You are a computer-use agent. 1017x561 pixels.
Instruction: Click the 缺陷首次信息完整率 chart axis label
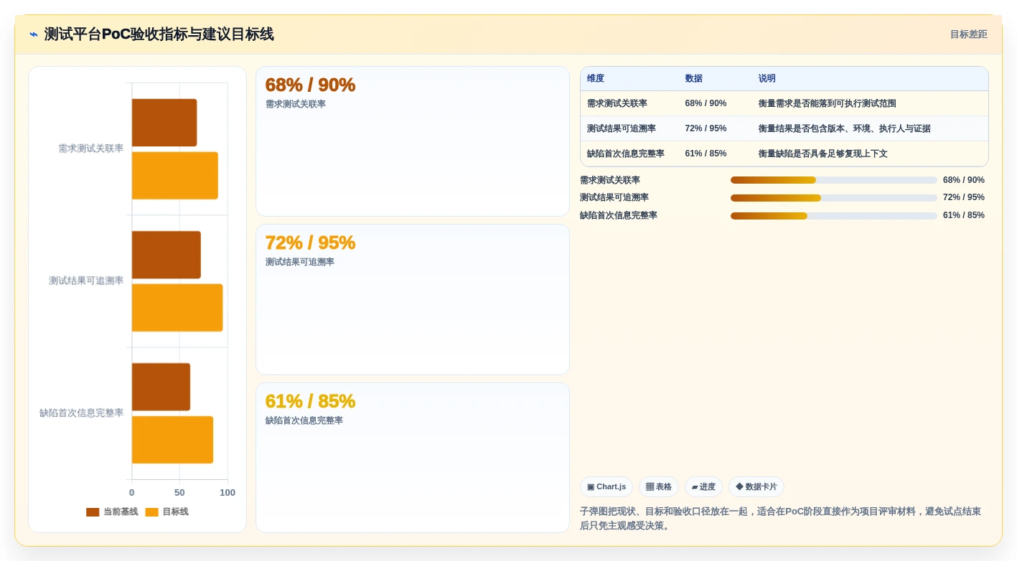click(82, 413)
